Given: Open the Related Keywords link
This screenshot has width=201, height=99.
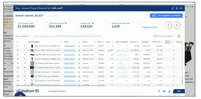Looking at the screenshot, I should pyautogui.click(x=150, y=27).
